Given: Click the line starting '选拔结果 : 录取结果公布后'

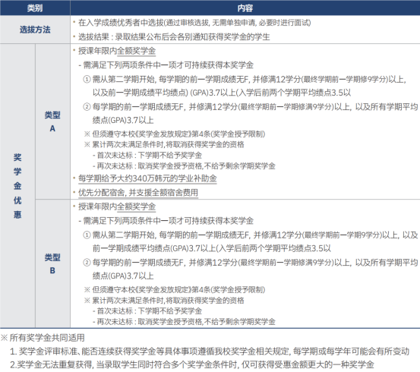Looking at the screenshot, I should pos(174,37).
